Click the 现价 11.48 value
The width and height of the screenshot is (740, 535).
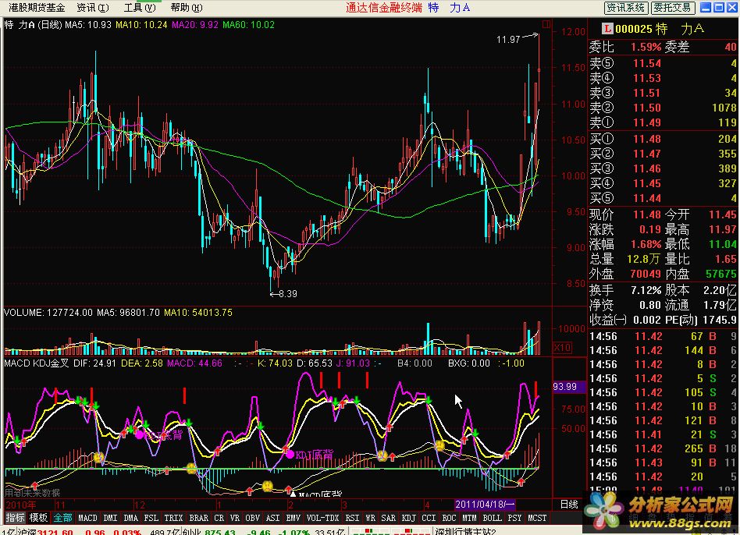647,214
